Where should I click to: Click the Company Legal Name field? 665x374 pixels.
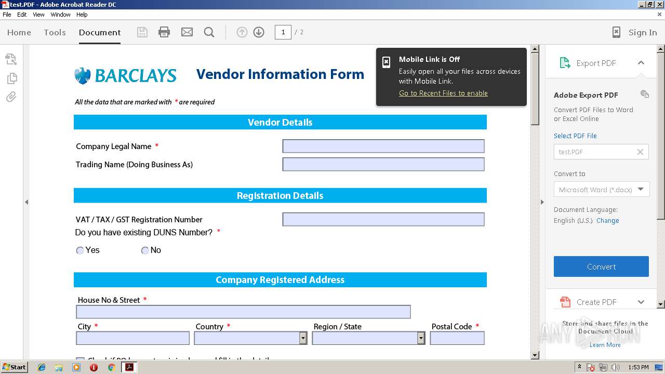[x=383, y=146]
